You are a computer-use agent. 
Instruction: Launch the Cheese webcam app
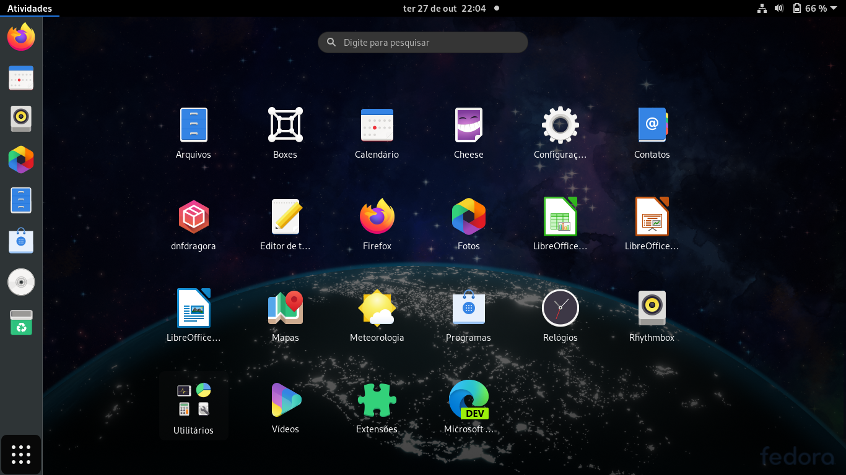[468, 125]
